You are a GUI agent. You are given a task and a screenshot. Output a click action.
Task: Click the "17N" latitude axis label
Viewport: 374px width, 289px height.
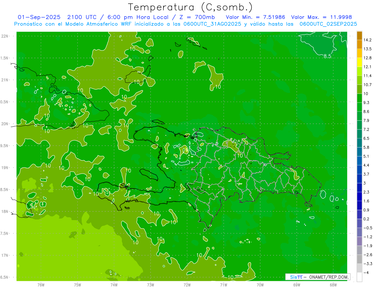point(5,255)
